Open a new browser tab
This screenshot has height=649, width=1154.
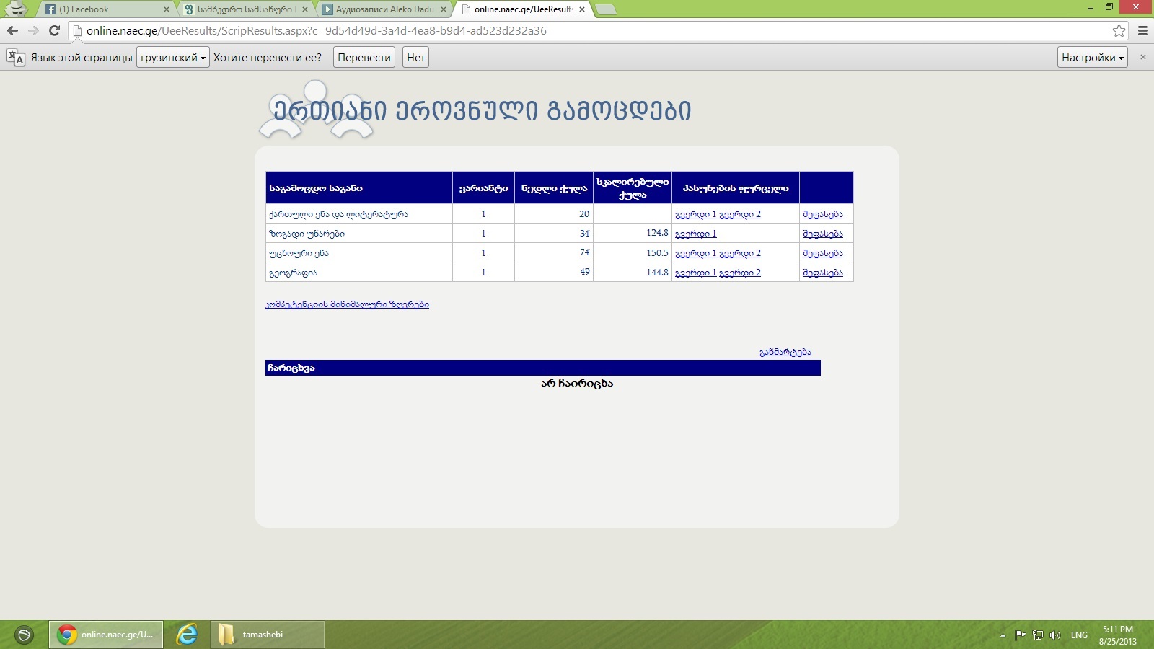tap(606, 9)
